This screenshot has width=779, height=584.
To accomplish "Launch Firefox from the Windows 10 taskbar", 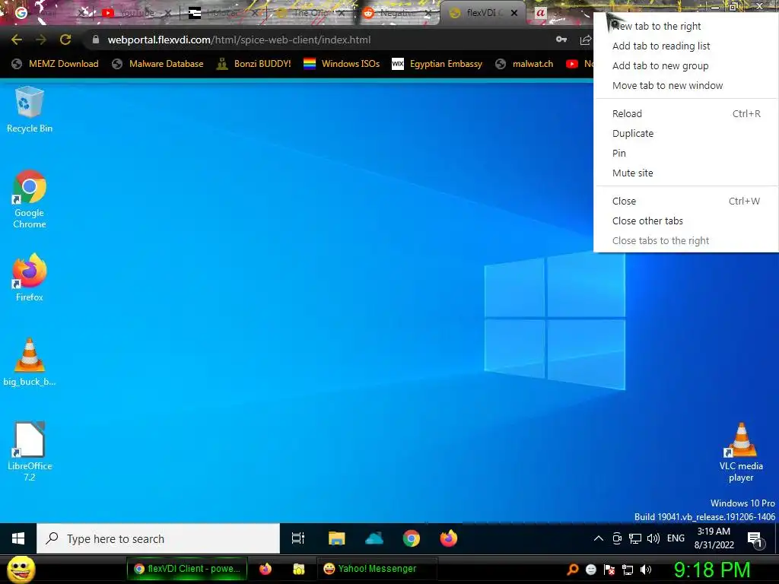I will click(x=449, y=538).
